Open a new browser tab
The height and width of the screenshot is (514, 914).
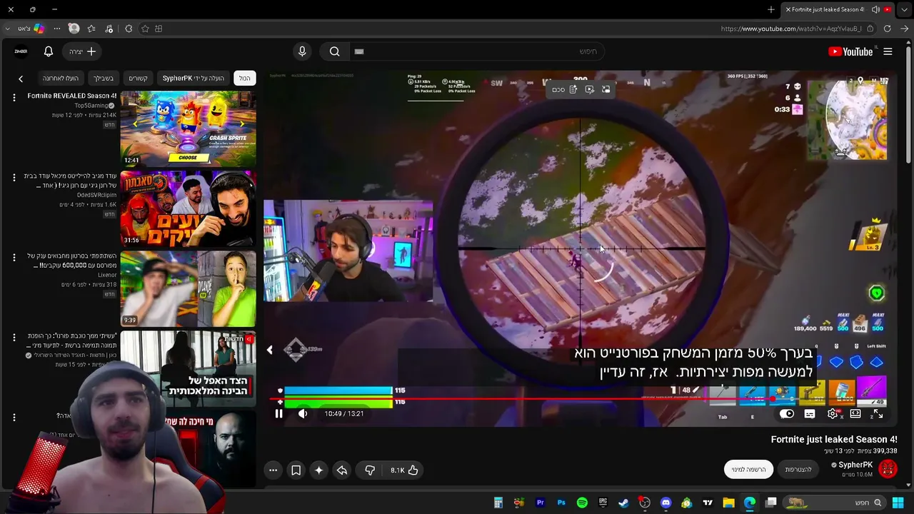[771, 10]
